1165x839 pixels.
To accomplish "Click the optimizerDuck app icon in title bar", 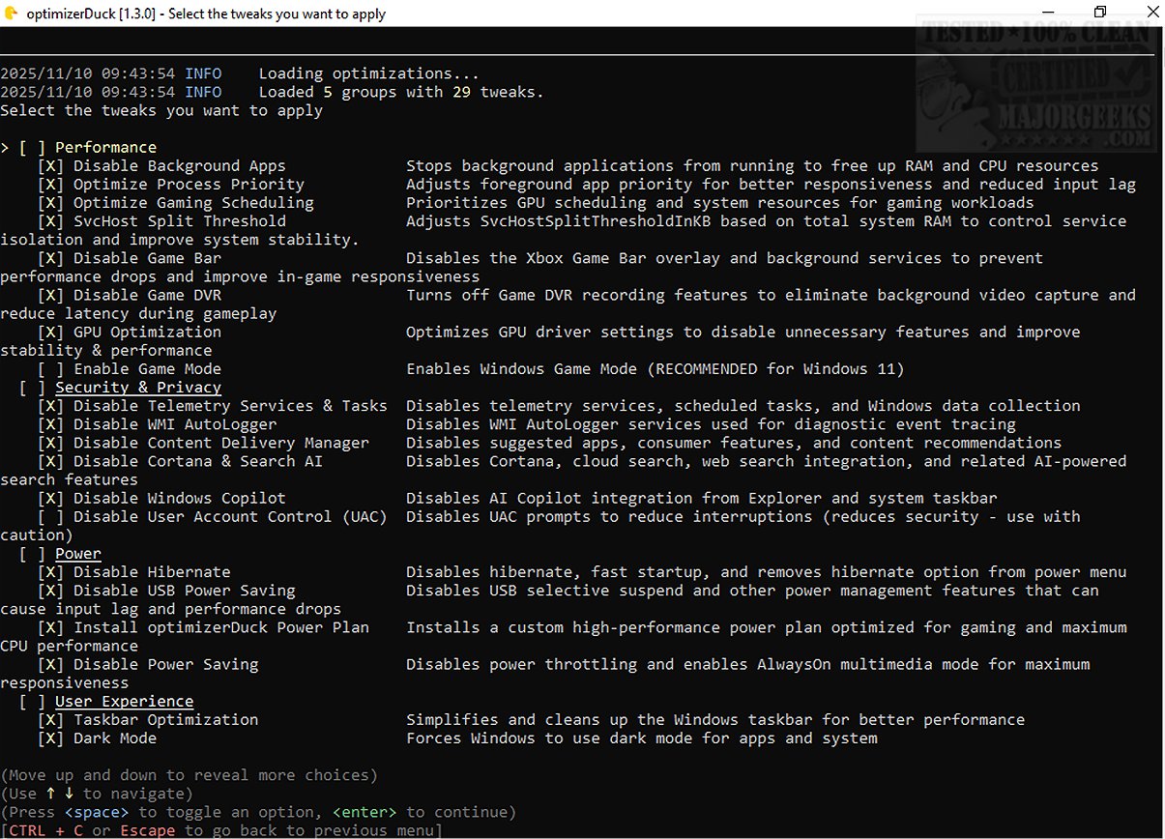I will click(x=11, y=14).
